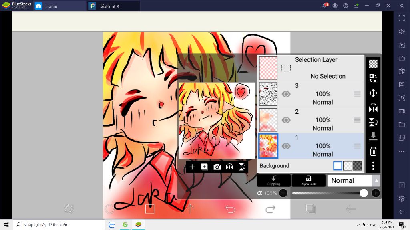This screenshot has width=410, height=230.
Task: Select white background option
Action: pyautogui.click(x=338, y=166)
